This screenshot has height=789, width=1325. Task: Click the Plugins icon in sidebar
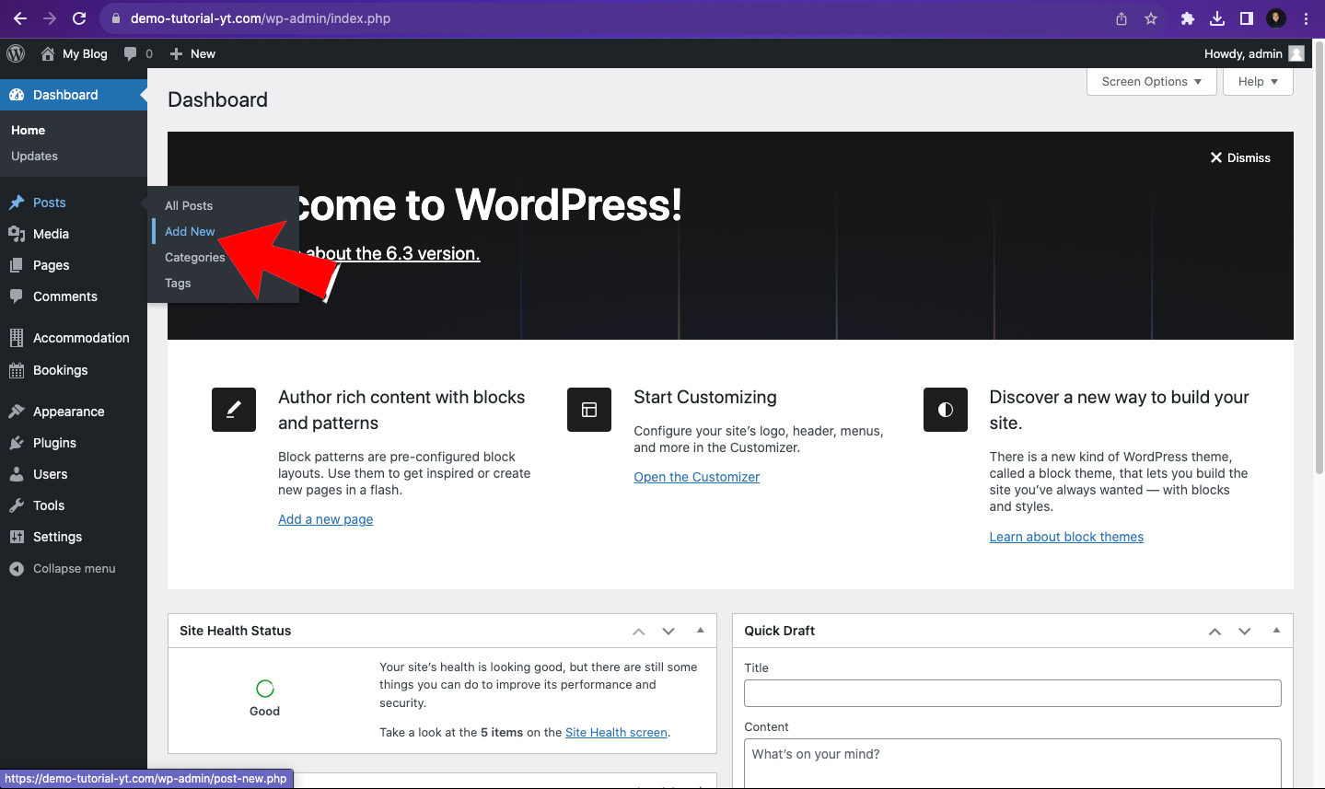click(16, 443)
